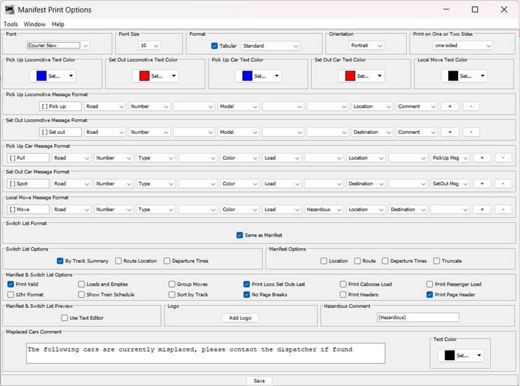Expand the Portrait orientation dropdown
This screenshot has width=520, height=386.
pos(367,46)
